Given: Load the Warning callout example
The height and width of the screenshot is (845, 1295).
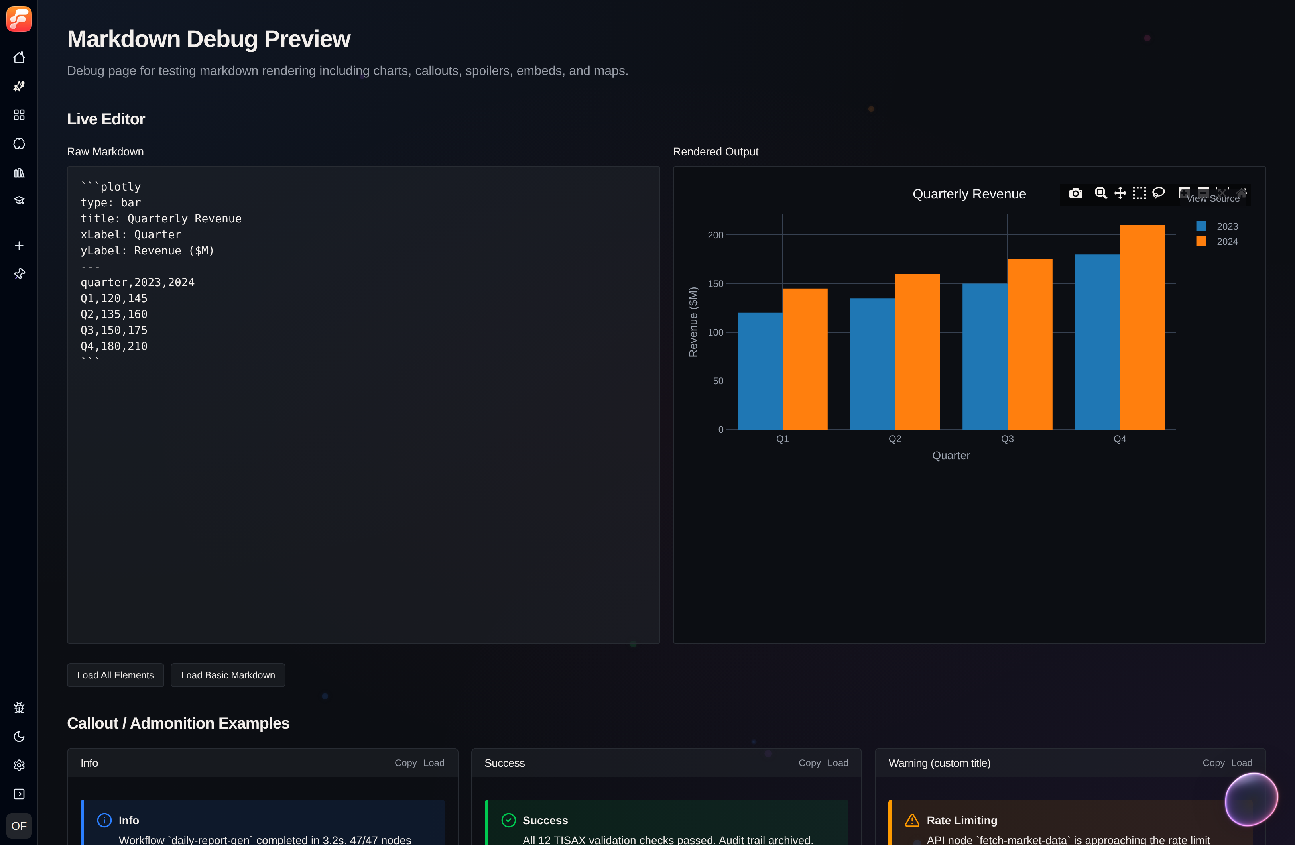Looking at the screenshot, I should click(x=1242, y=763).
